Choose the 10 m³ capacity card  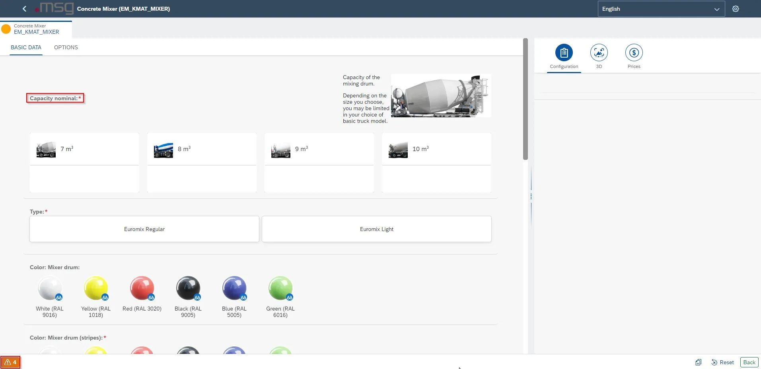tap(436, 150)
